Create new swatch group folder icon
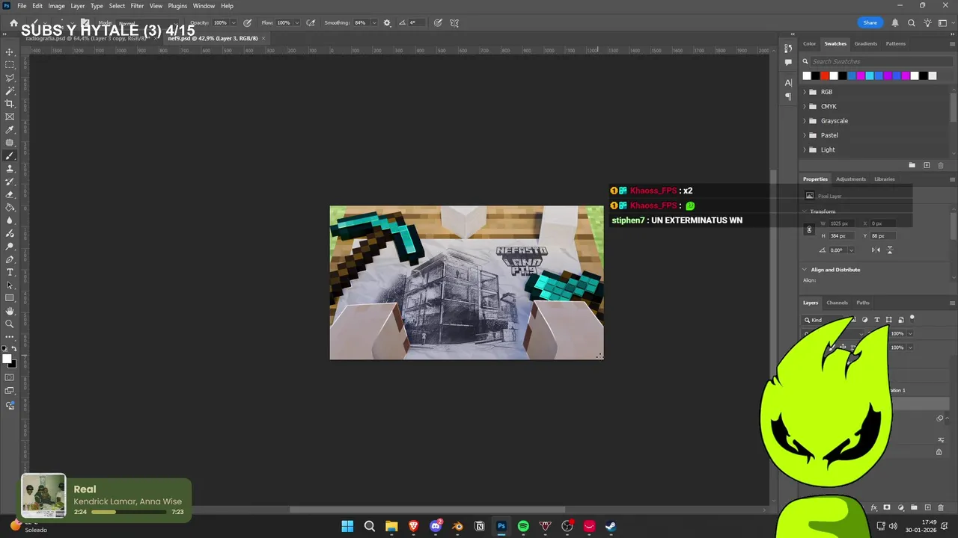The image size is (958, 538). pos(912,165)
